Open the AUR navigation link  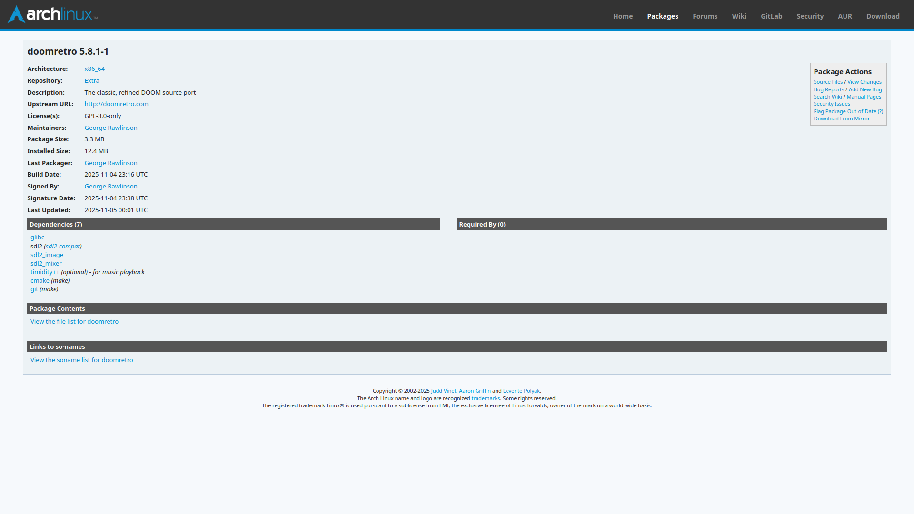point(844,16)
